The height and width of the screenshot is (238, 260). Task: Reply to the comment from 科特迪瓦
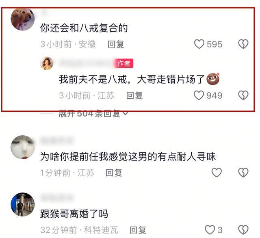click(x=138, y=230)
